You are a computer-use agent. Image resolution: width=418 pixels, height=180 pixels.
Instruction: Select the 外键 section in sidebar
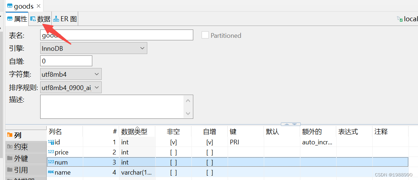(26, 158)
